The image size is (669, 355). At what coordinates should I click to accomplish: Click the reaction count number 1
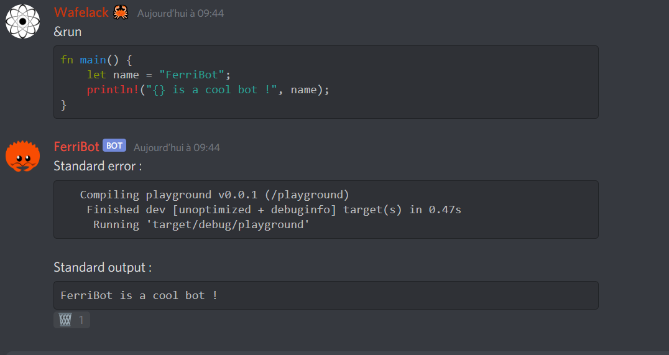[81, 320]
